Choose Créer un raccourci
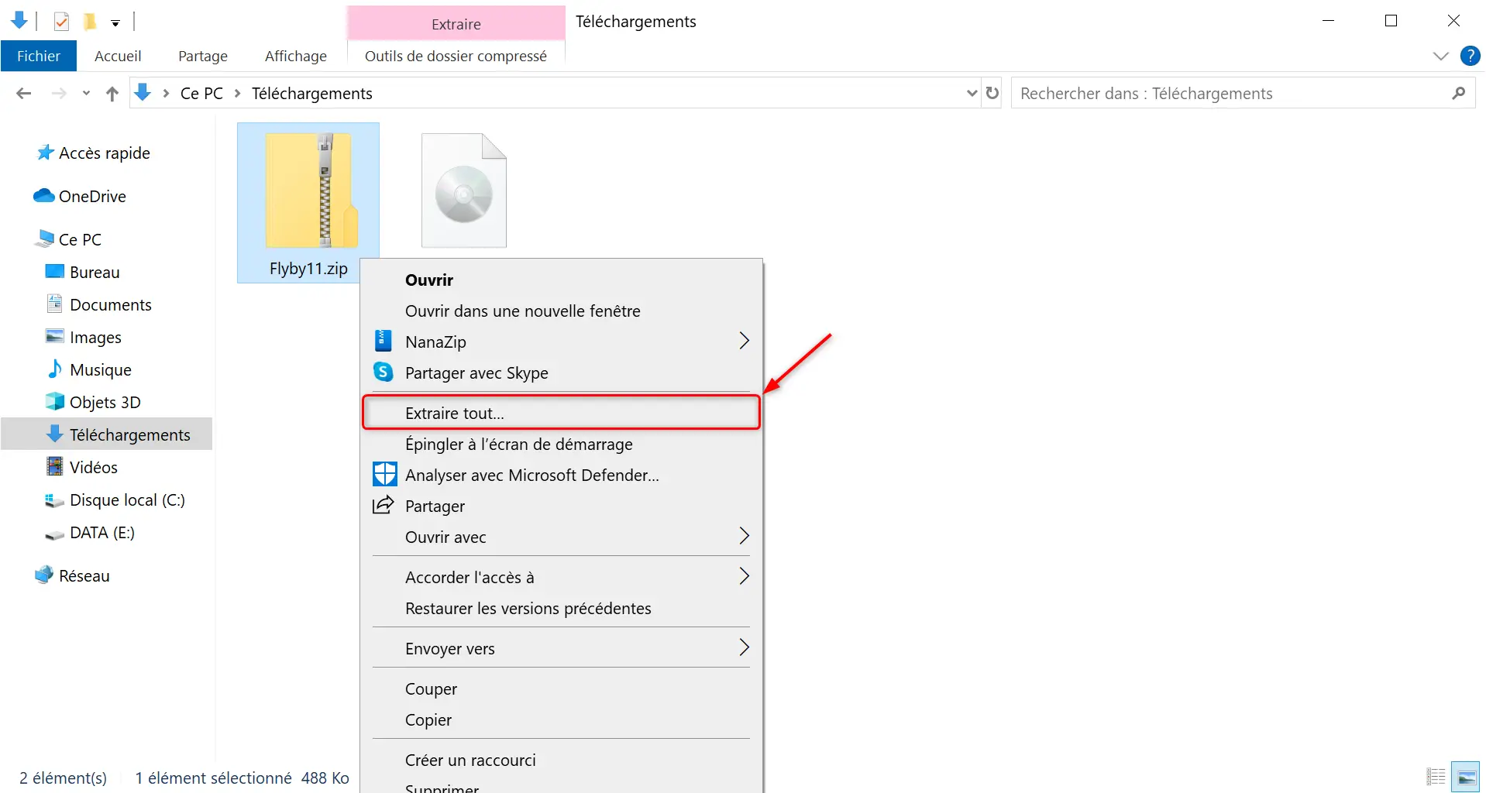This screenshot has width=1486, height=793. click(x=562, y=760)
